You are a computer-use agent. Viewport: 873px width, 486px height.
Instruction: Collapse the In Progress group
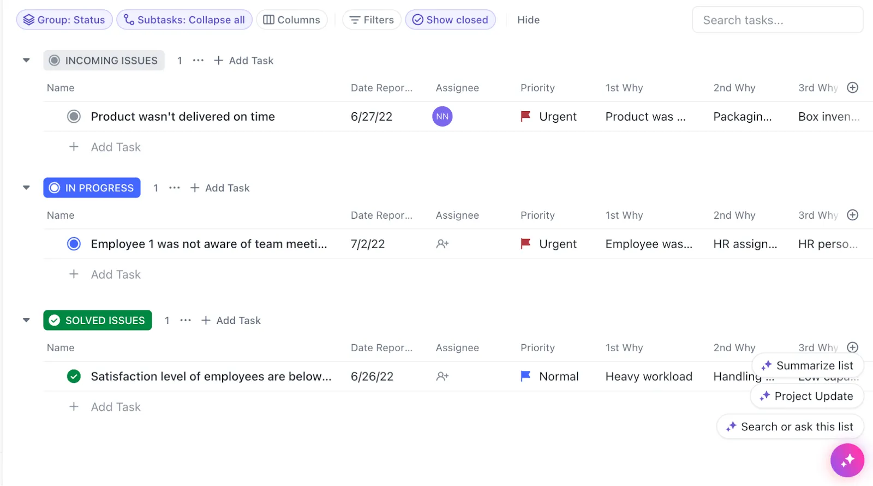click(26, 188)
